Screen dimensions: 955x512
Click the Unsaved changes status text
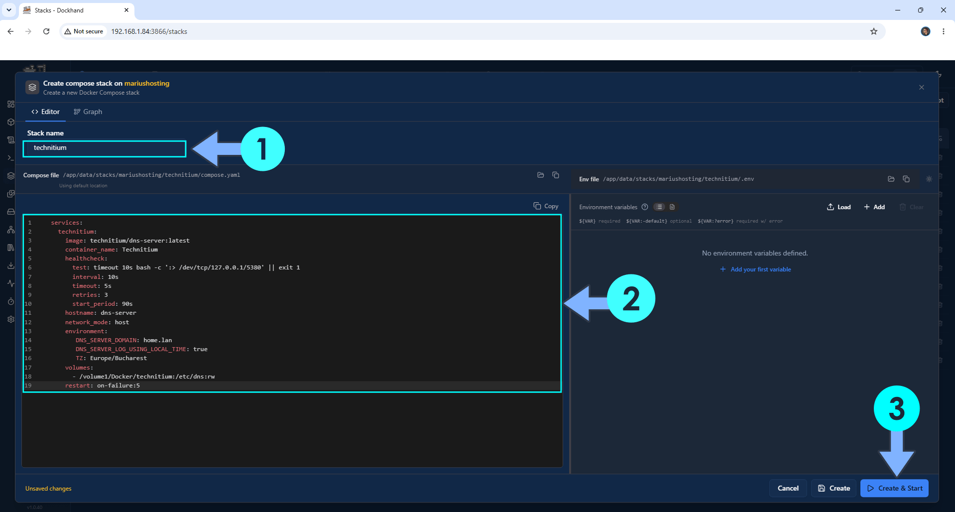[48, 489]
